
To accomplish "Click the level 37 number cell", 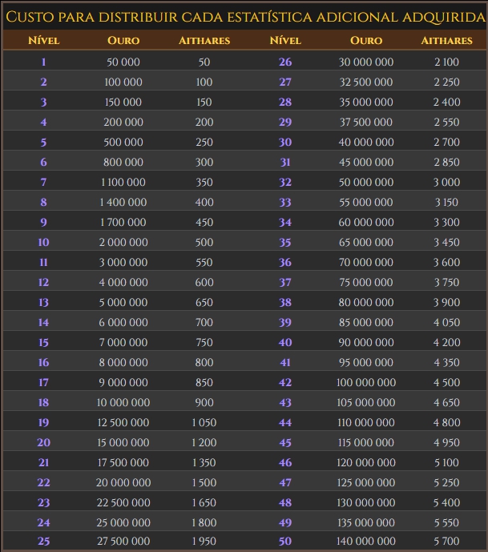I will click(x=285, y=282).
